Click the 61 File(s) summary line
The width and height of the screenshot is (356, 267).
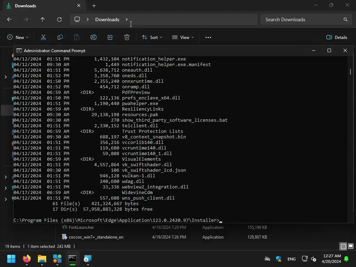pos(95,204)
